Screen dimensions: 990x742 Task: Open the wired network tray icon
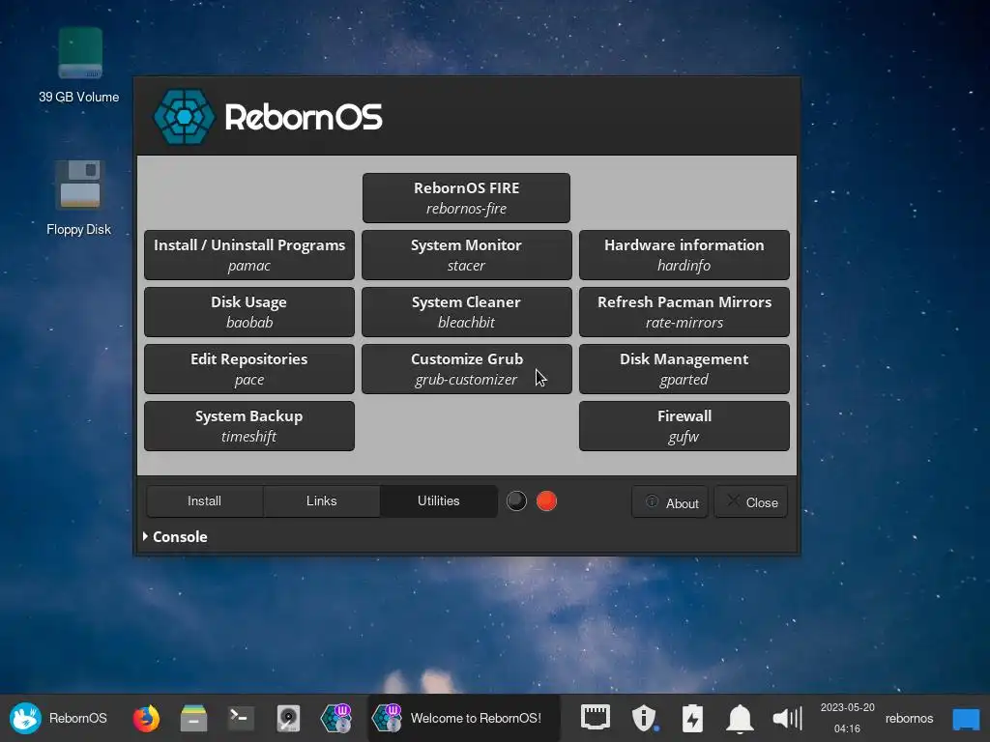[595, 718]
